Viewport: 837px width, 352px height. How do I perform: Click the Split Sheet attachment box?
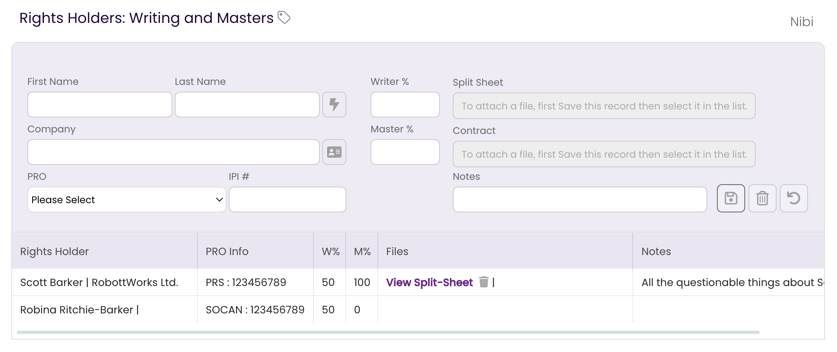coord(604,106)
